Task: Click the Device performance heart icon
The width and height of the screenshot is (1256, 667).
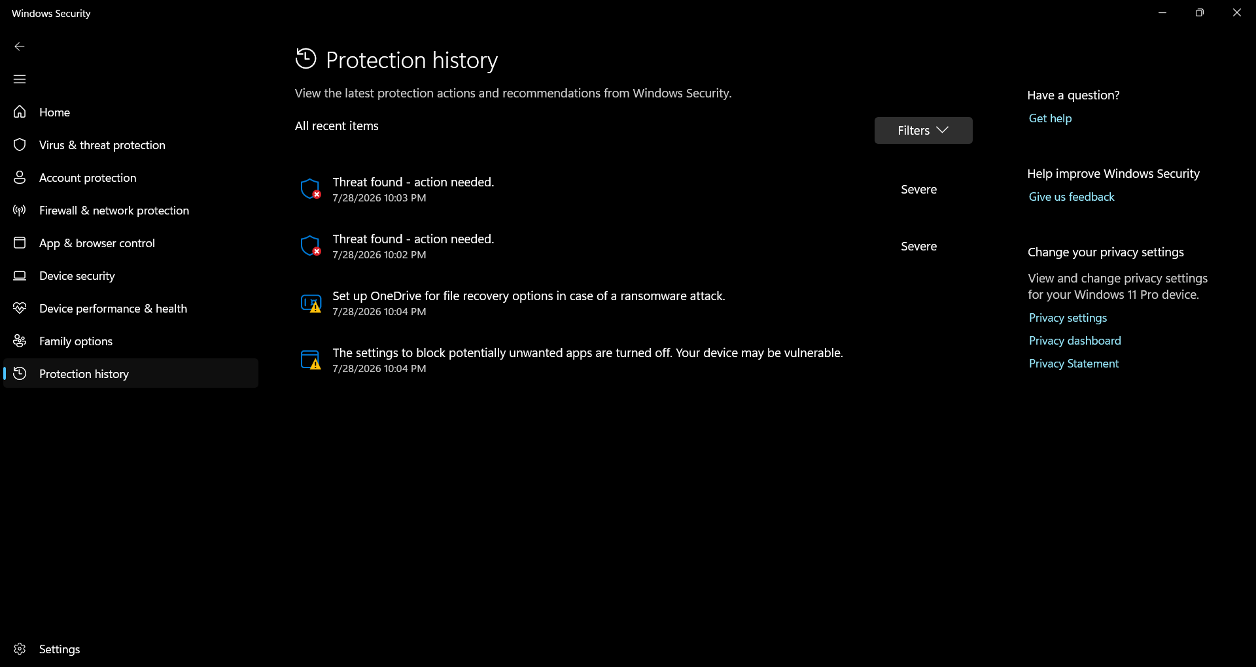Action: tap(20, 308)
